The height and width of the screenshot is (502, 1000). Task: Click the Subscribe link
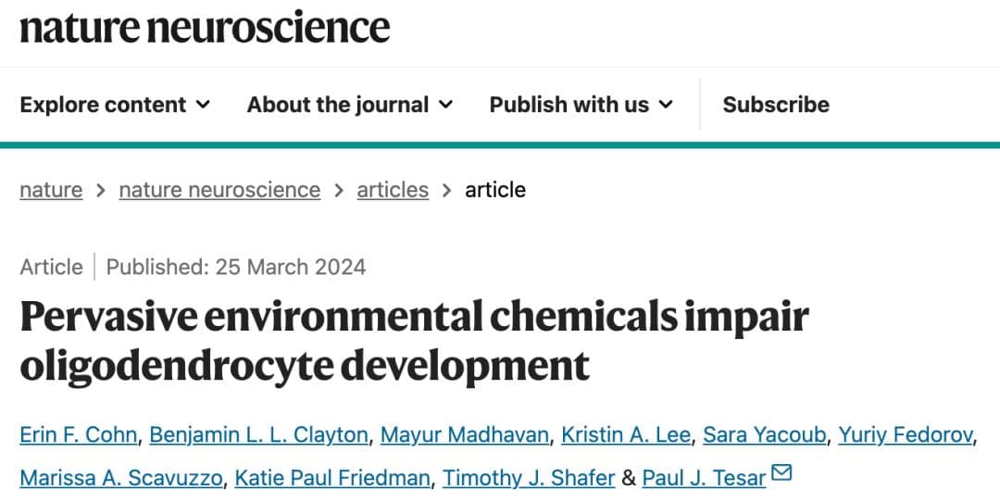(776, 104)
